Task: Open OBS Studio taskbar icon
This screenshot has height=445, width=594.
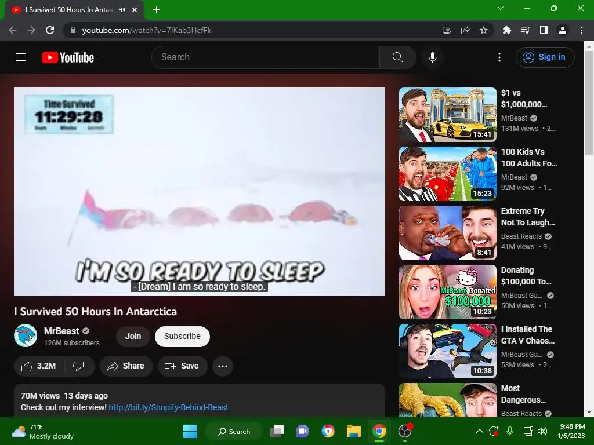Action: [x=404, y=431]
